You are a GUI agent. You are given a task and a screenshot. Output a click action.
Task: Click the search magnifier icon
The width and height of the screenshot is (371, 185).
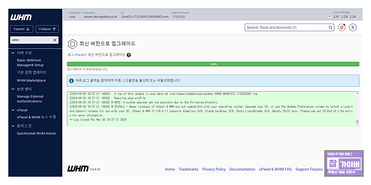[330, 27]
